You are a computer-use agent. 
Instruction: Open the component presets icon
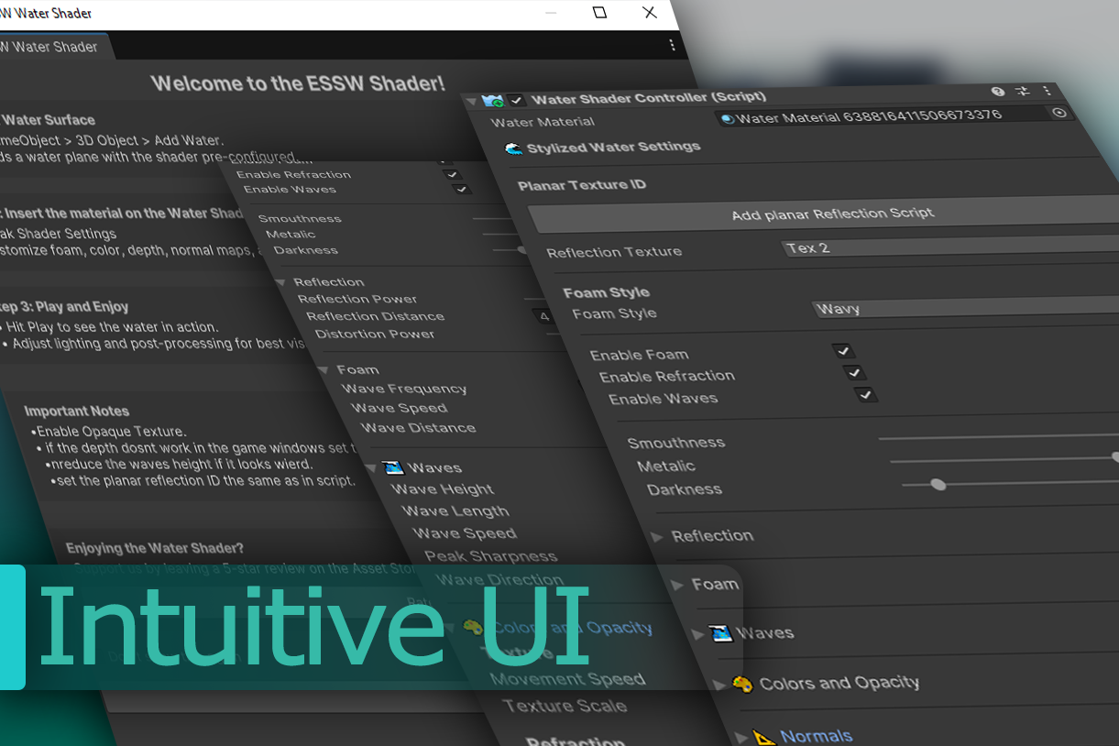[x=1023, y=91]
